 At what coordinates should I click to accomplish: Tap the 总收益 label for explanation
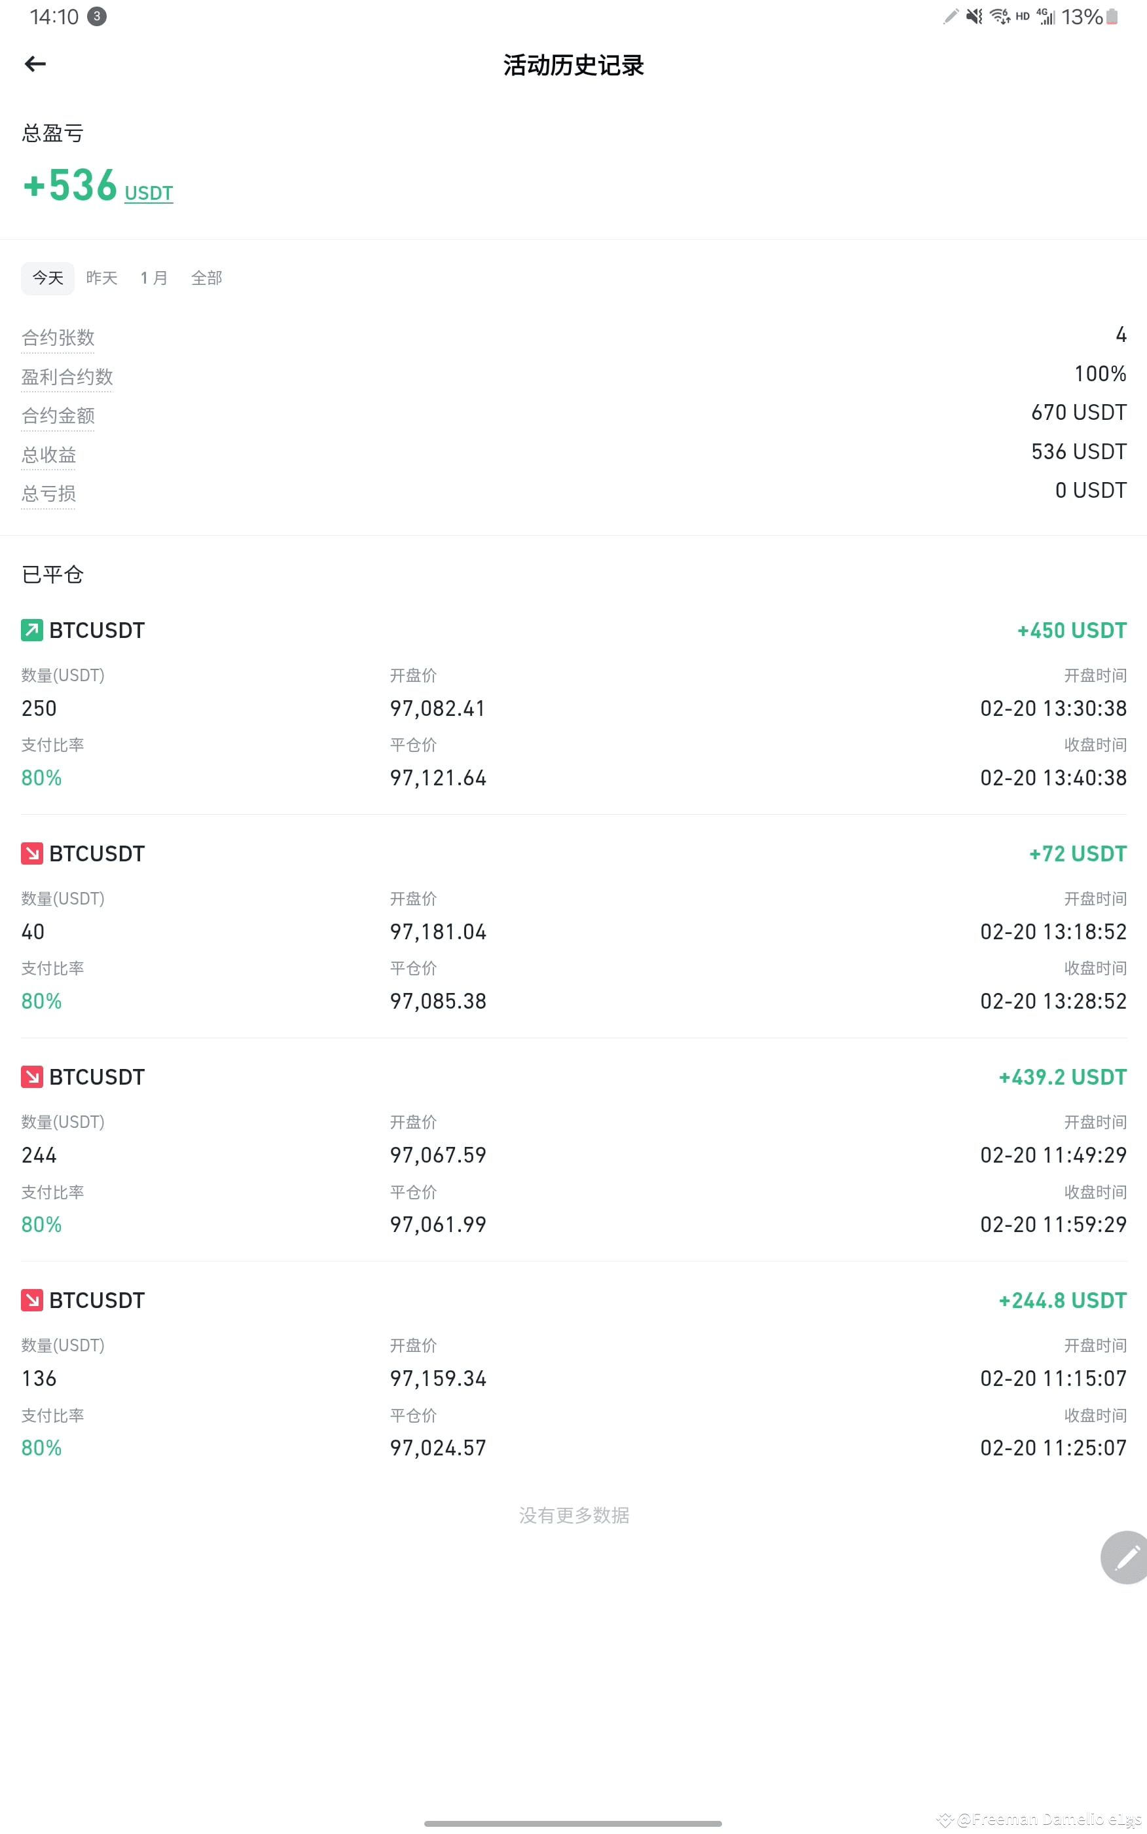pyautogui.click(x=48, y=455)
